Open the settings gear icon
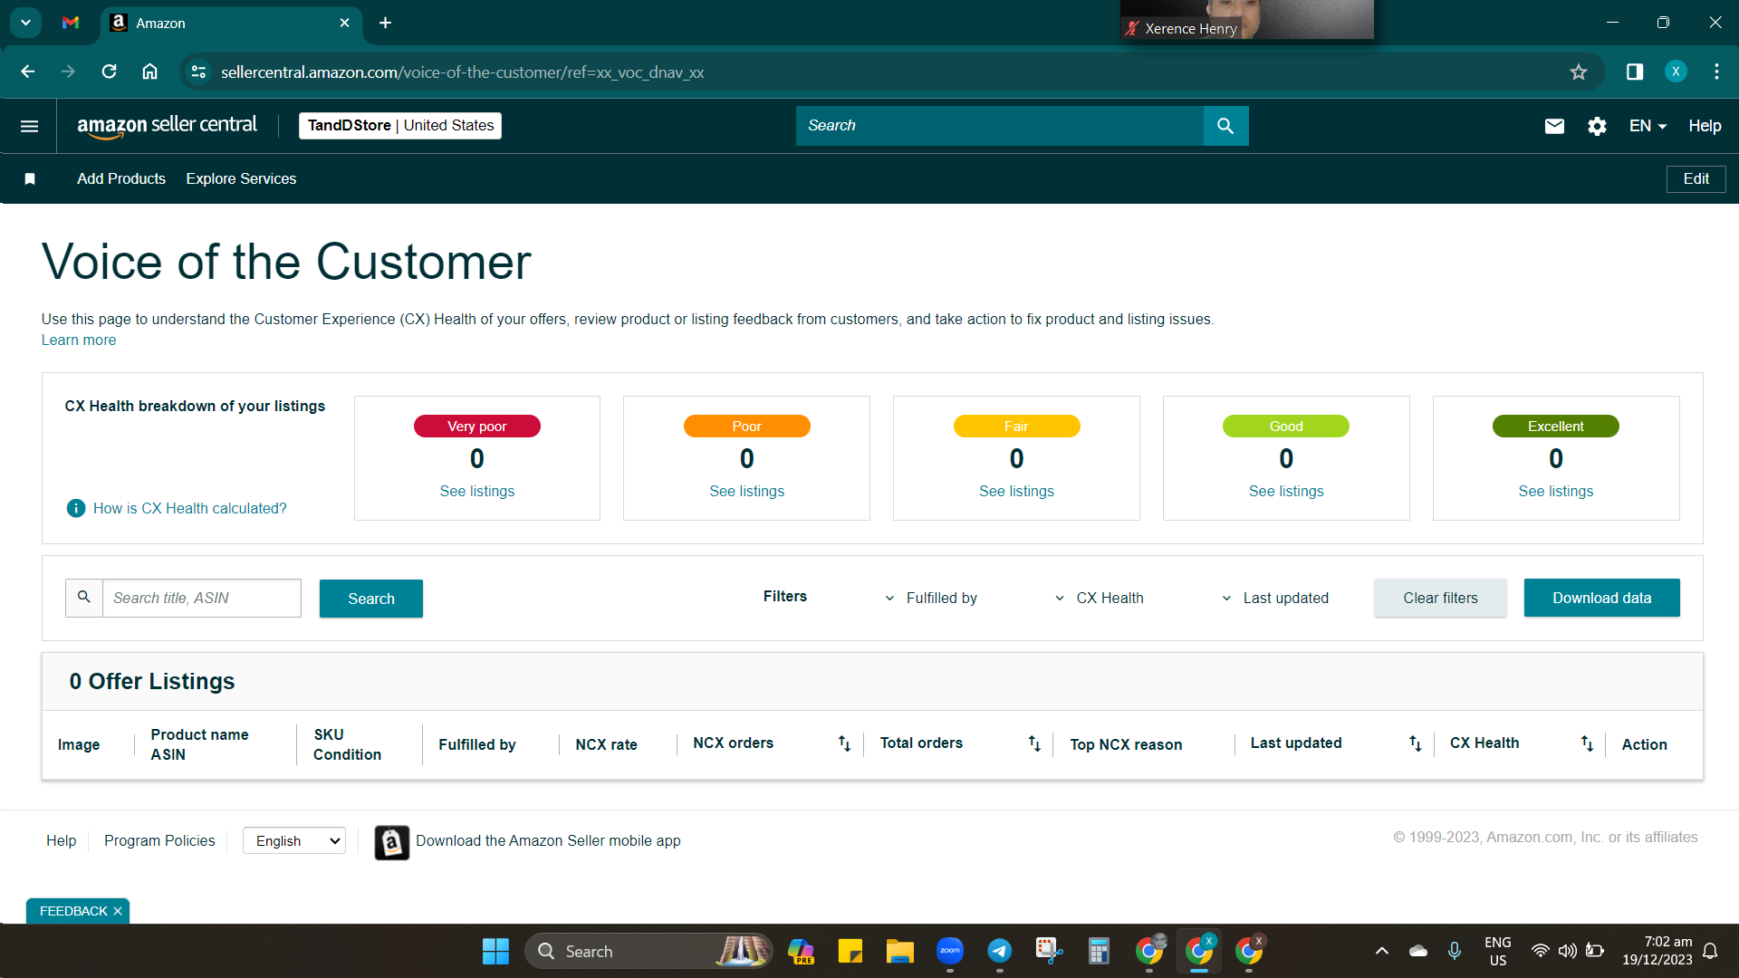 point(1597,126)
